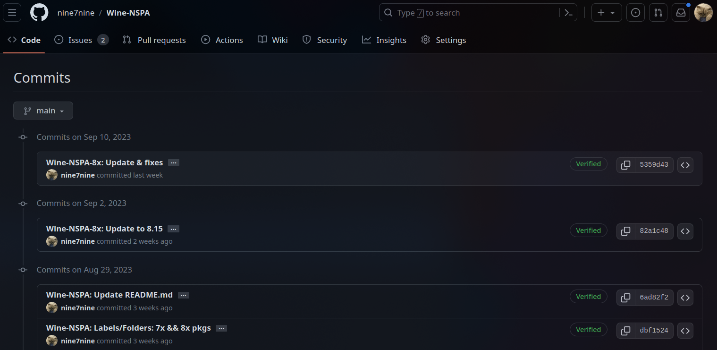This screenshot has width=717, height=350.
Task: Open the nine7nine owner link in breadcrumb
Action: pos(76,13)
